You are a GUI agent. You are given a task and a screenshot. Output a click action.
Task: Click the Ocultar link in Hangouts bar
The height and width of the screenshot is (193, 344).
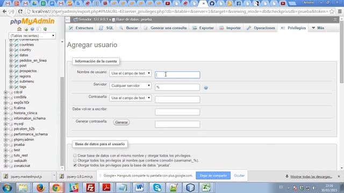click(x=239, y=175)
